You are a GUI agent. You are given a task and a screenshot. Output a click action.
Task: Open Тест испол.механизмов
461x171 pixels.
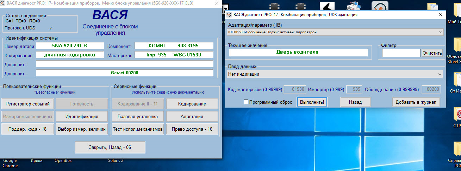[138, 129]
